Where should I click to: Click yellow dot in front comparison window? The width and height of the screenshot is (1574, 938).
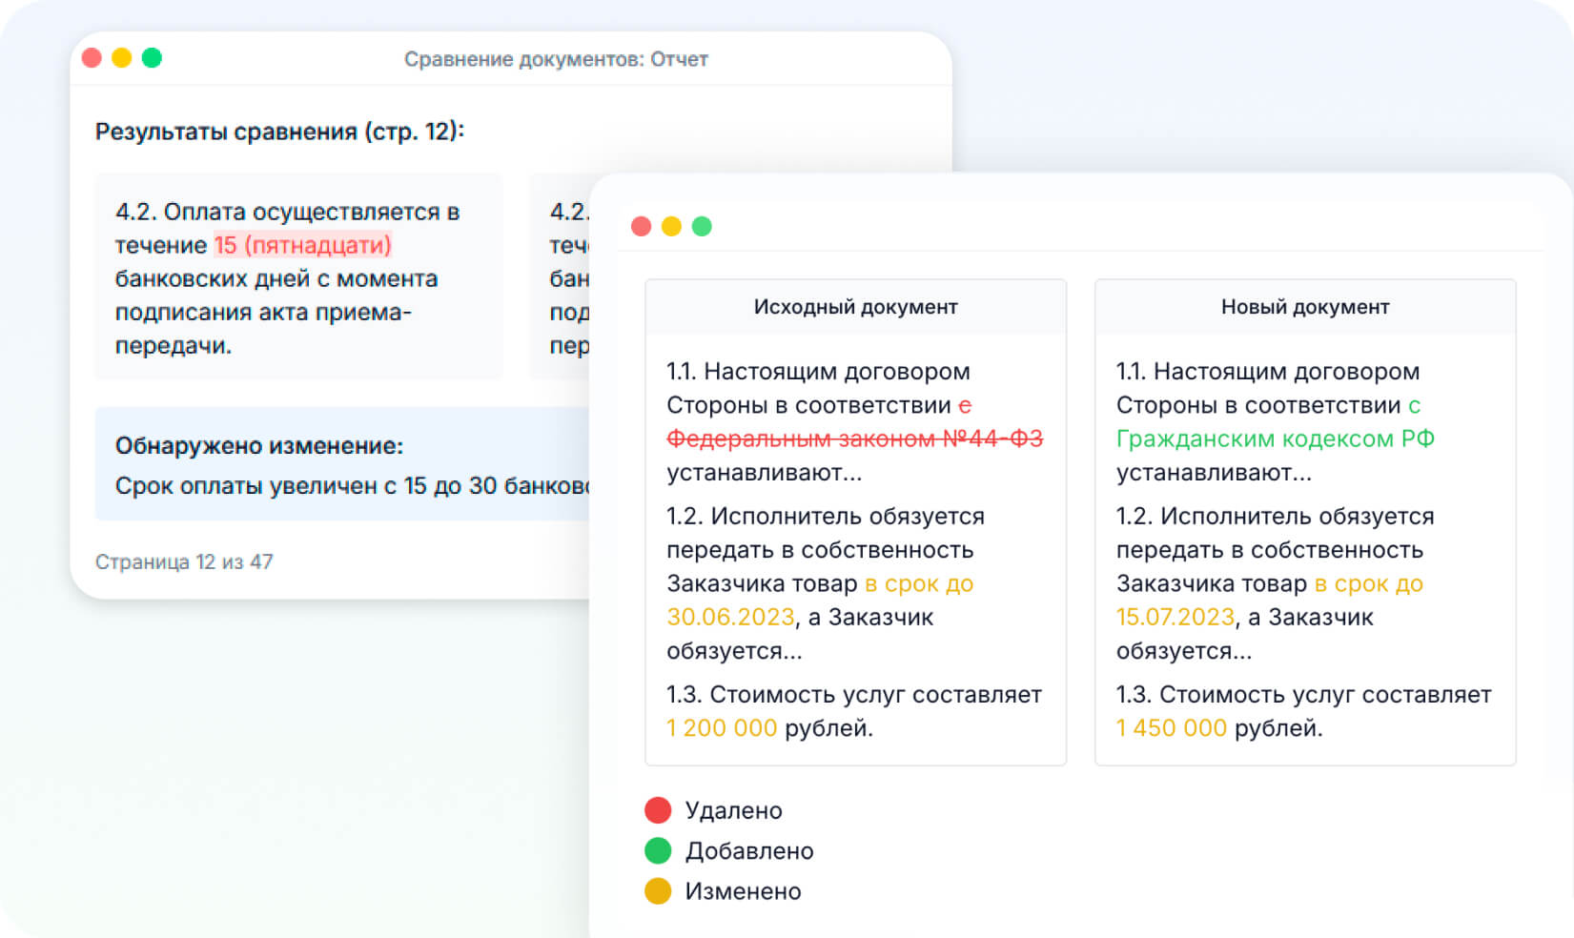pyautogui.click(x=671, y=226)
